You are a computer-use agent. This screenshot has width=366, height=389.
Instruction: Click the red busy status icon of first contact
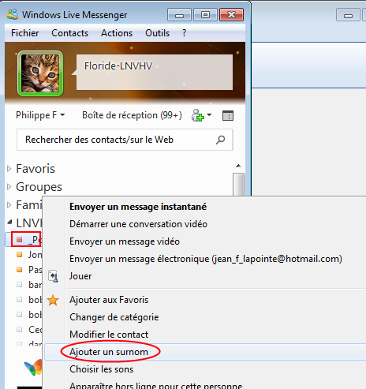(x=20, y=239)
